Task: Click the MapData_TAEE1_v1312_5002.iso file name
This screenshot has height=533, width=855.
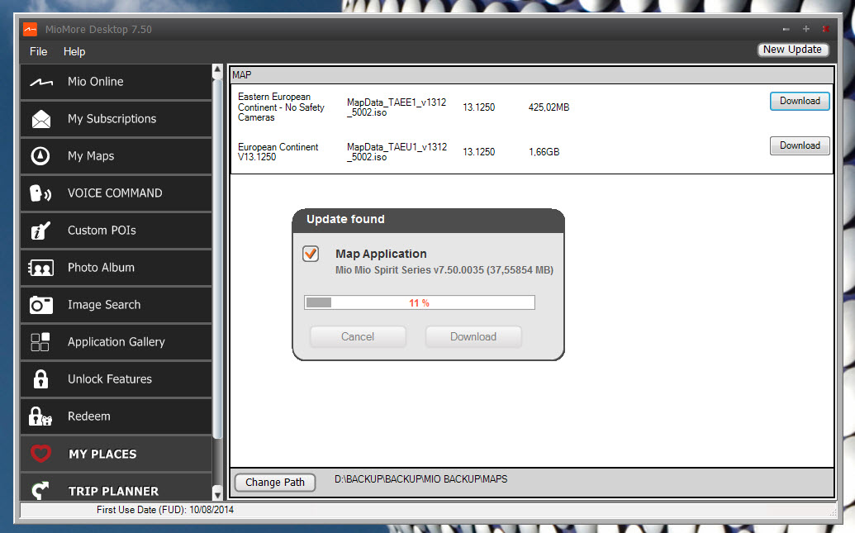Action: pos(397,107)
